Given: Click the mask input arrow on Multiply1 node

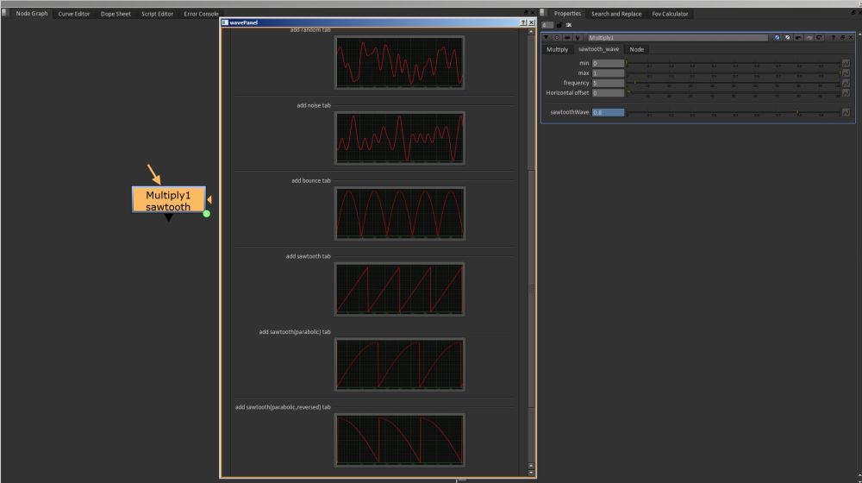Looking at the screenshot, I should click(x=209, y=200).
